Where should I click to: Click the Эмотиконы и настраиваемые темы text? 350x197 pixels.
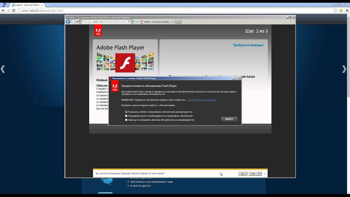click(x=151, y=182)
